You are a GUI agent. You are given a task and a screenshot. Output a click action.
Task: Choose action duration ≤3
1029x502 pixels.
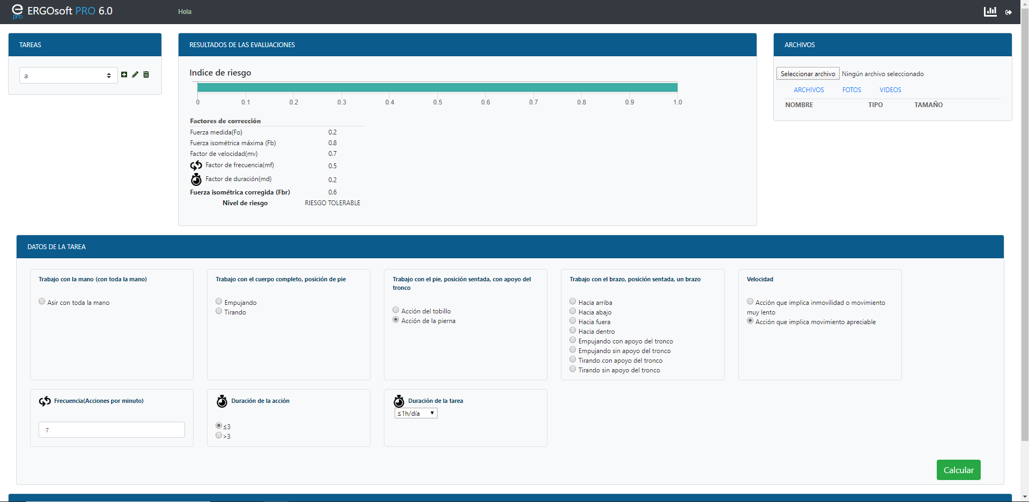coord(219,426)
